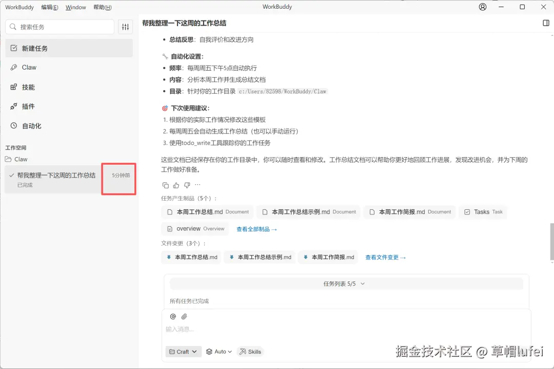
Task: Click the 工作空间 section label
Action: point(15,148)
